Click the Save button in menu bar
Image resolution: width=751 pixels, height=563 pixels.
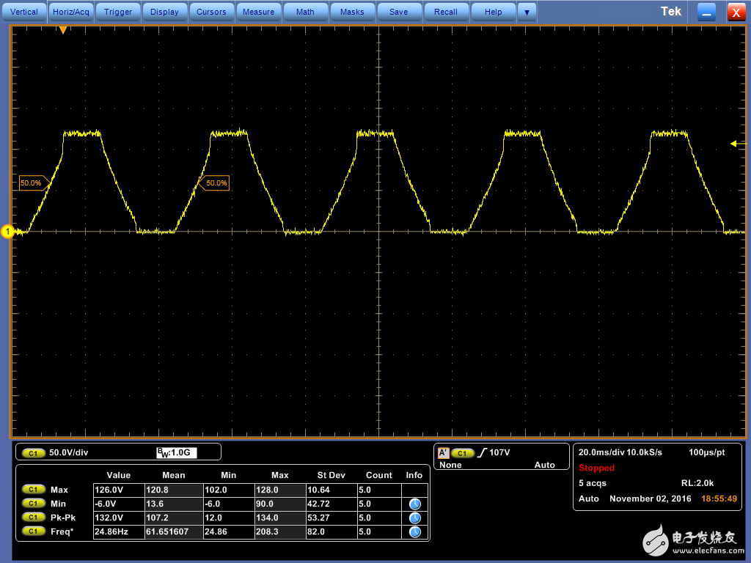(x=398, y=12)
